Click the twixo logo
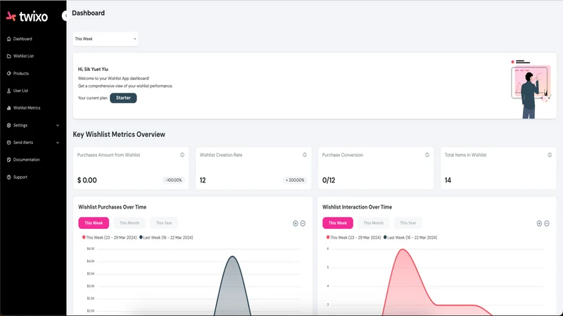563x316 pixels. (x=27, y=16)
